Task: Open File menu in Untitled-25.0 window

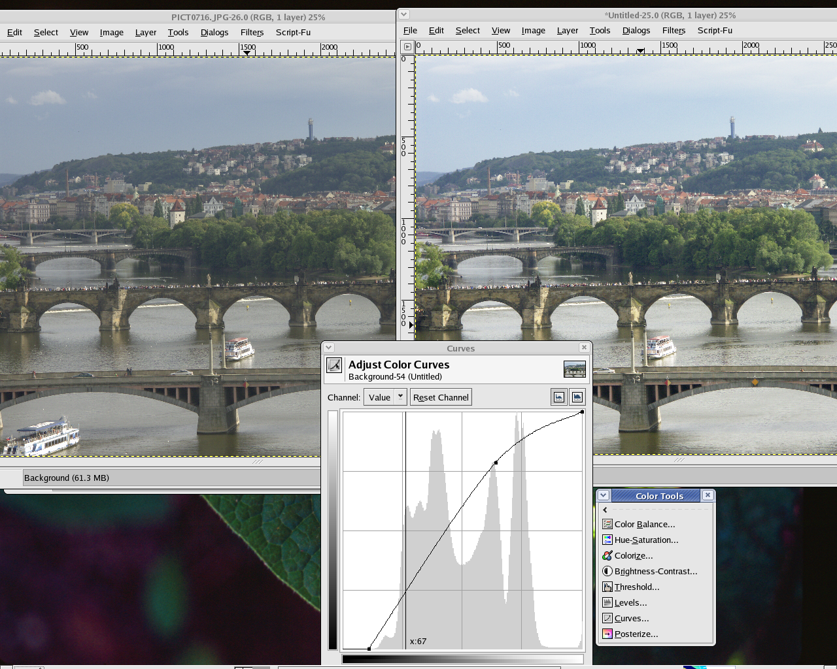Action: (x=410, y=30)
